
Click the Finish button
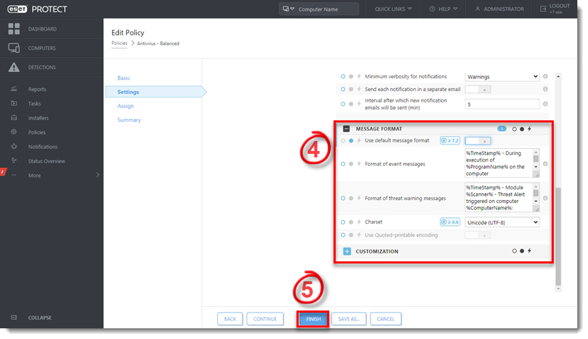(313, 319)
